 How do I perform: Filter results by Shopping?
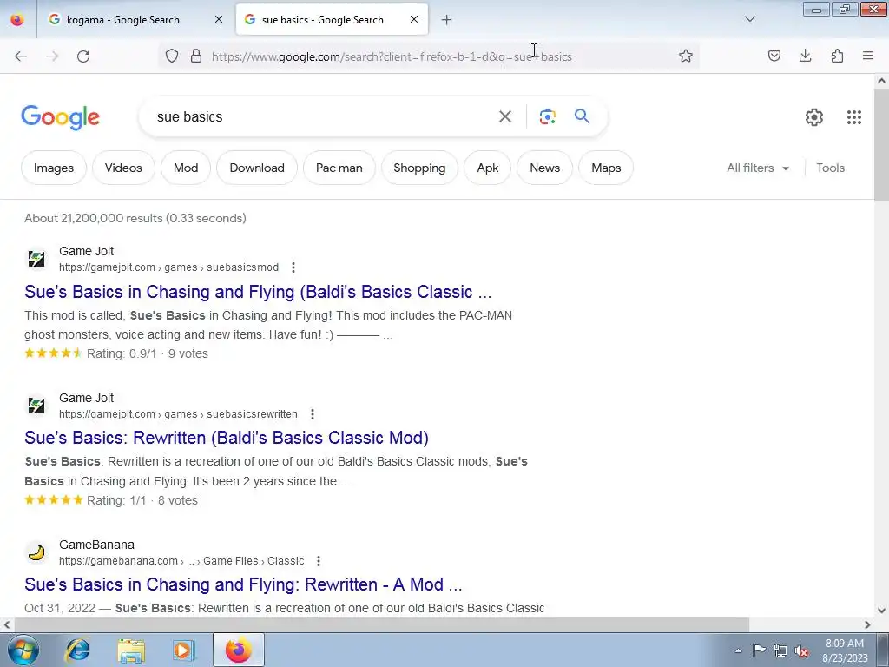tap(419, 168)
